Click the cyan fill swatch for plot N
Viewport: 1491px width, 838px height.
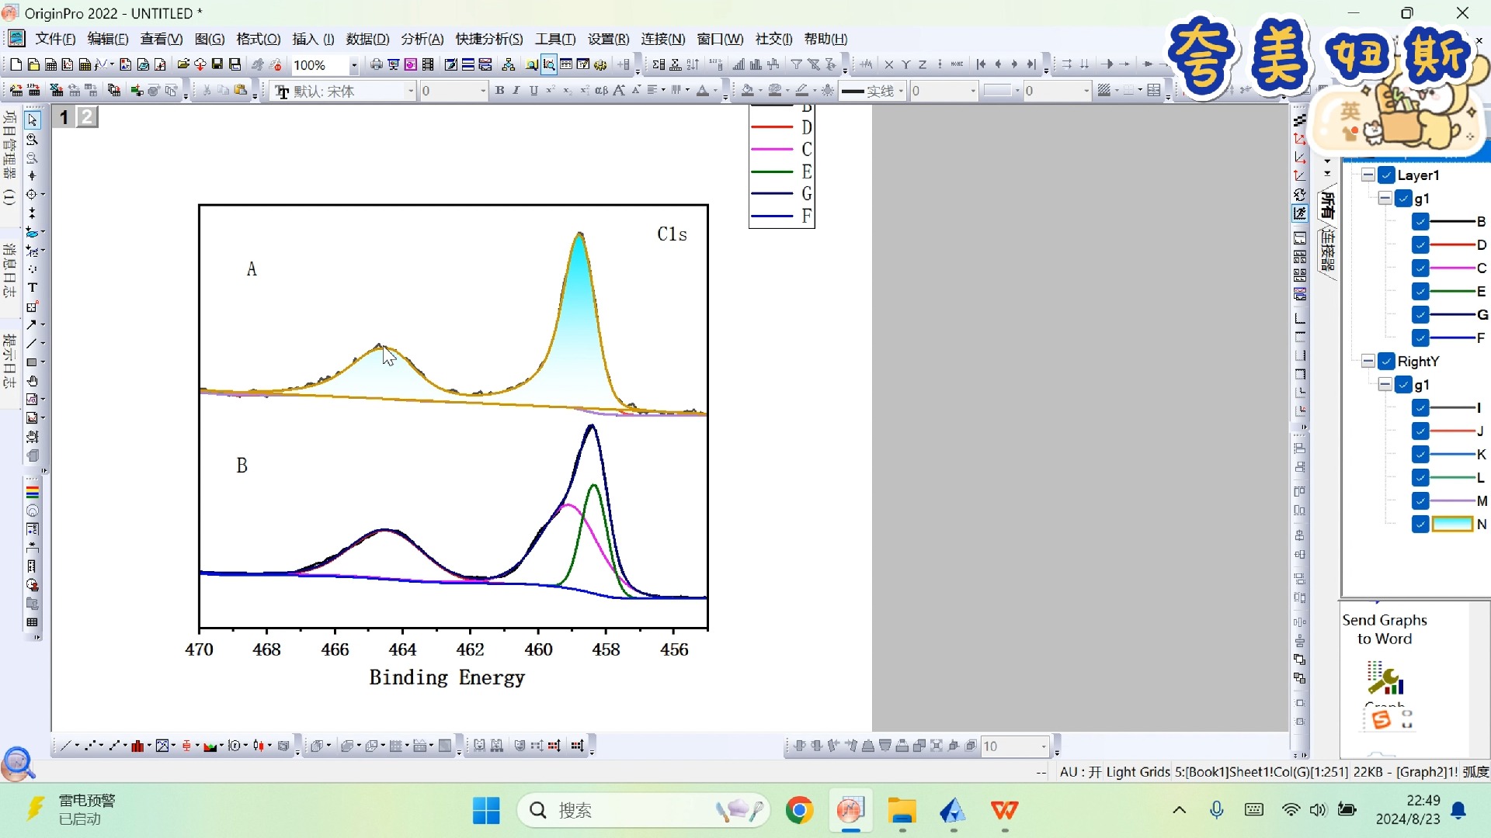point(1451,525)
